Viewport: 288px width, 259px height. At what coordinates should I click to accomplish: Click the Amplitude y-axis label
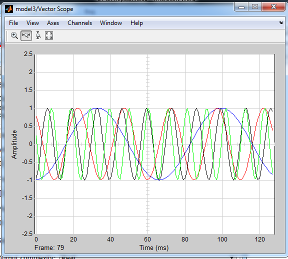(x=14, y=144)
